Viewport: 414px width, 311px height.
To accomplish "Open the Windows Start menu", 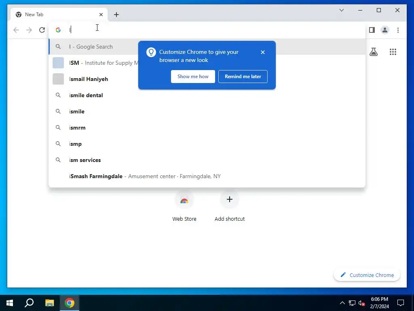I will pyautogui.click(x=10, y=303).
